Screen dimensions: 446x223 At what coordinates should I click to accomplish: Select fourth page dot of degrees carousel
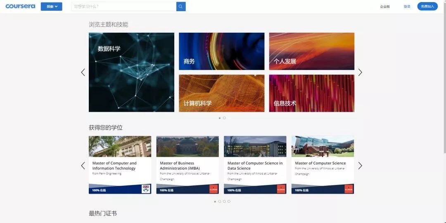(x=229, y=201)
